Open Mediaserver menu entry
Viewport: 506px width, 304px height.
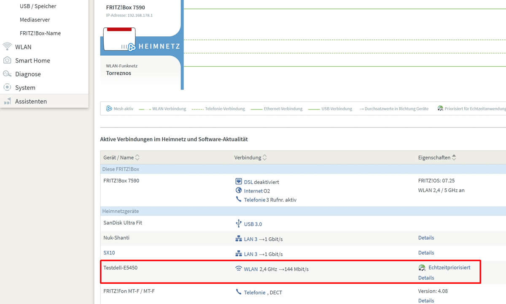click(x=35, y=20)
